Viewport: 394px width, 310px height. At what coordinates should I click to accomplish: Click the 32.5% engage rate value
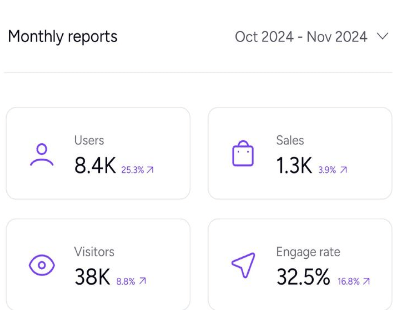(303, 278)
